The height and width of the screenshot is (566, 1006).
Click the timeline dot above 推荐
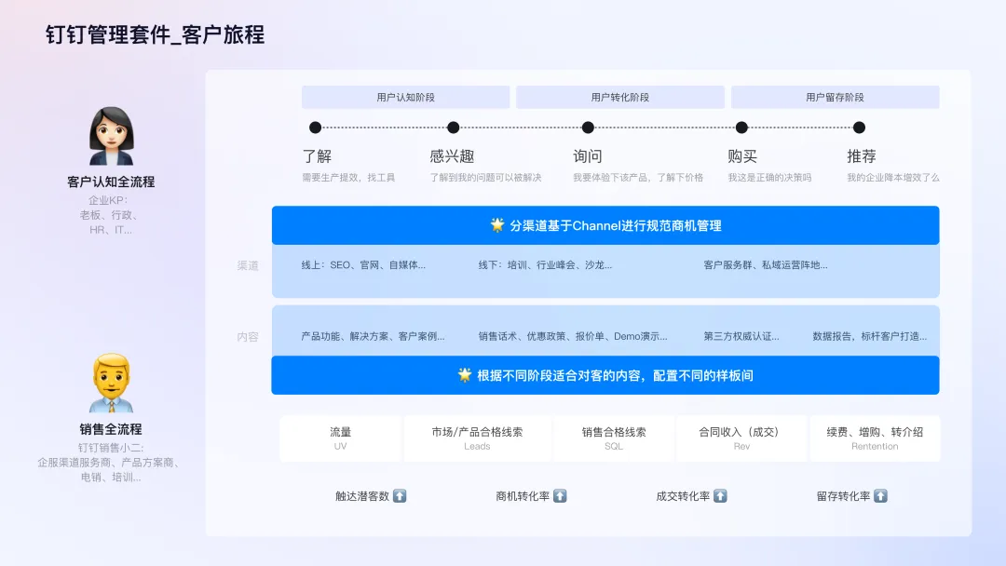tap(859, 128)
